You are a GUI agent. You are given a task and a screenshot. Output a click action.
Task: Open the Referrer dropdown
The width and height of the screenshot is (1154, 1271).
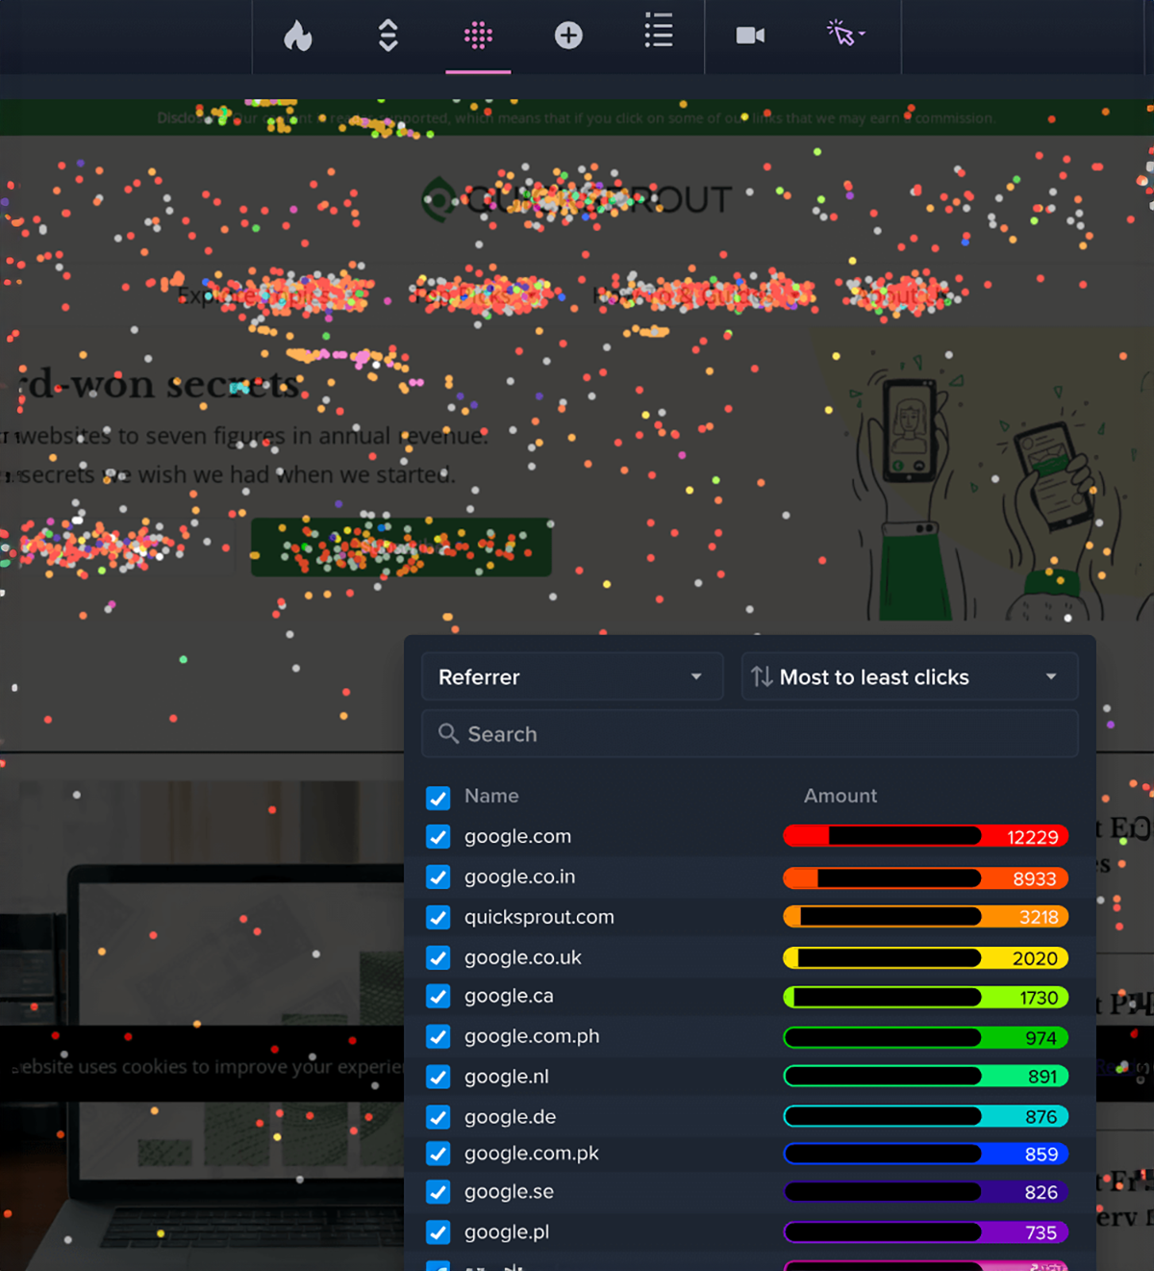coord(571,677)
